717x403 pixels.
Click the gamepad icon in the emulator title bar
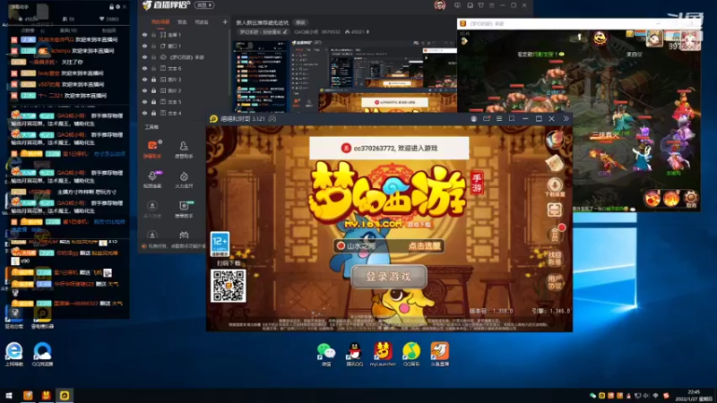pyautogui.click(x=272, y=119)
